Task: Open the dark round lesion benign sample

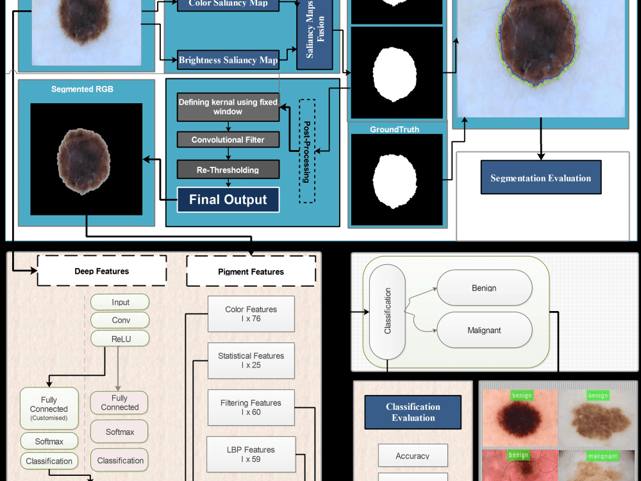Action: click(520, 418)
